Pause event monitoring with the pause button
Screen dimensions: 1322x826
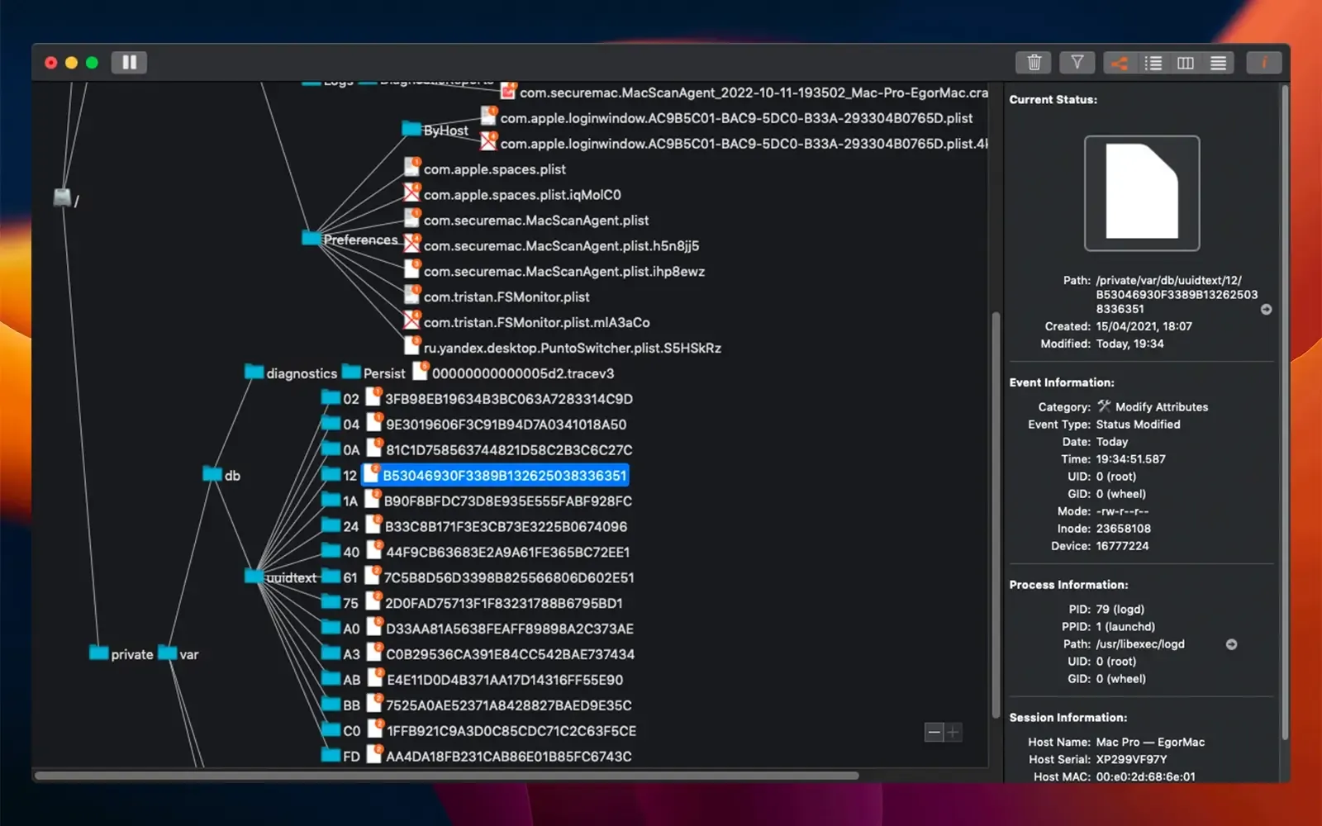click(x=129, y=63)
